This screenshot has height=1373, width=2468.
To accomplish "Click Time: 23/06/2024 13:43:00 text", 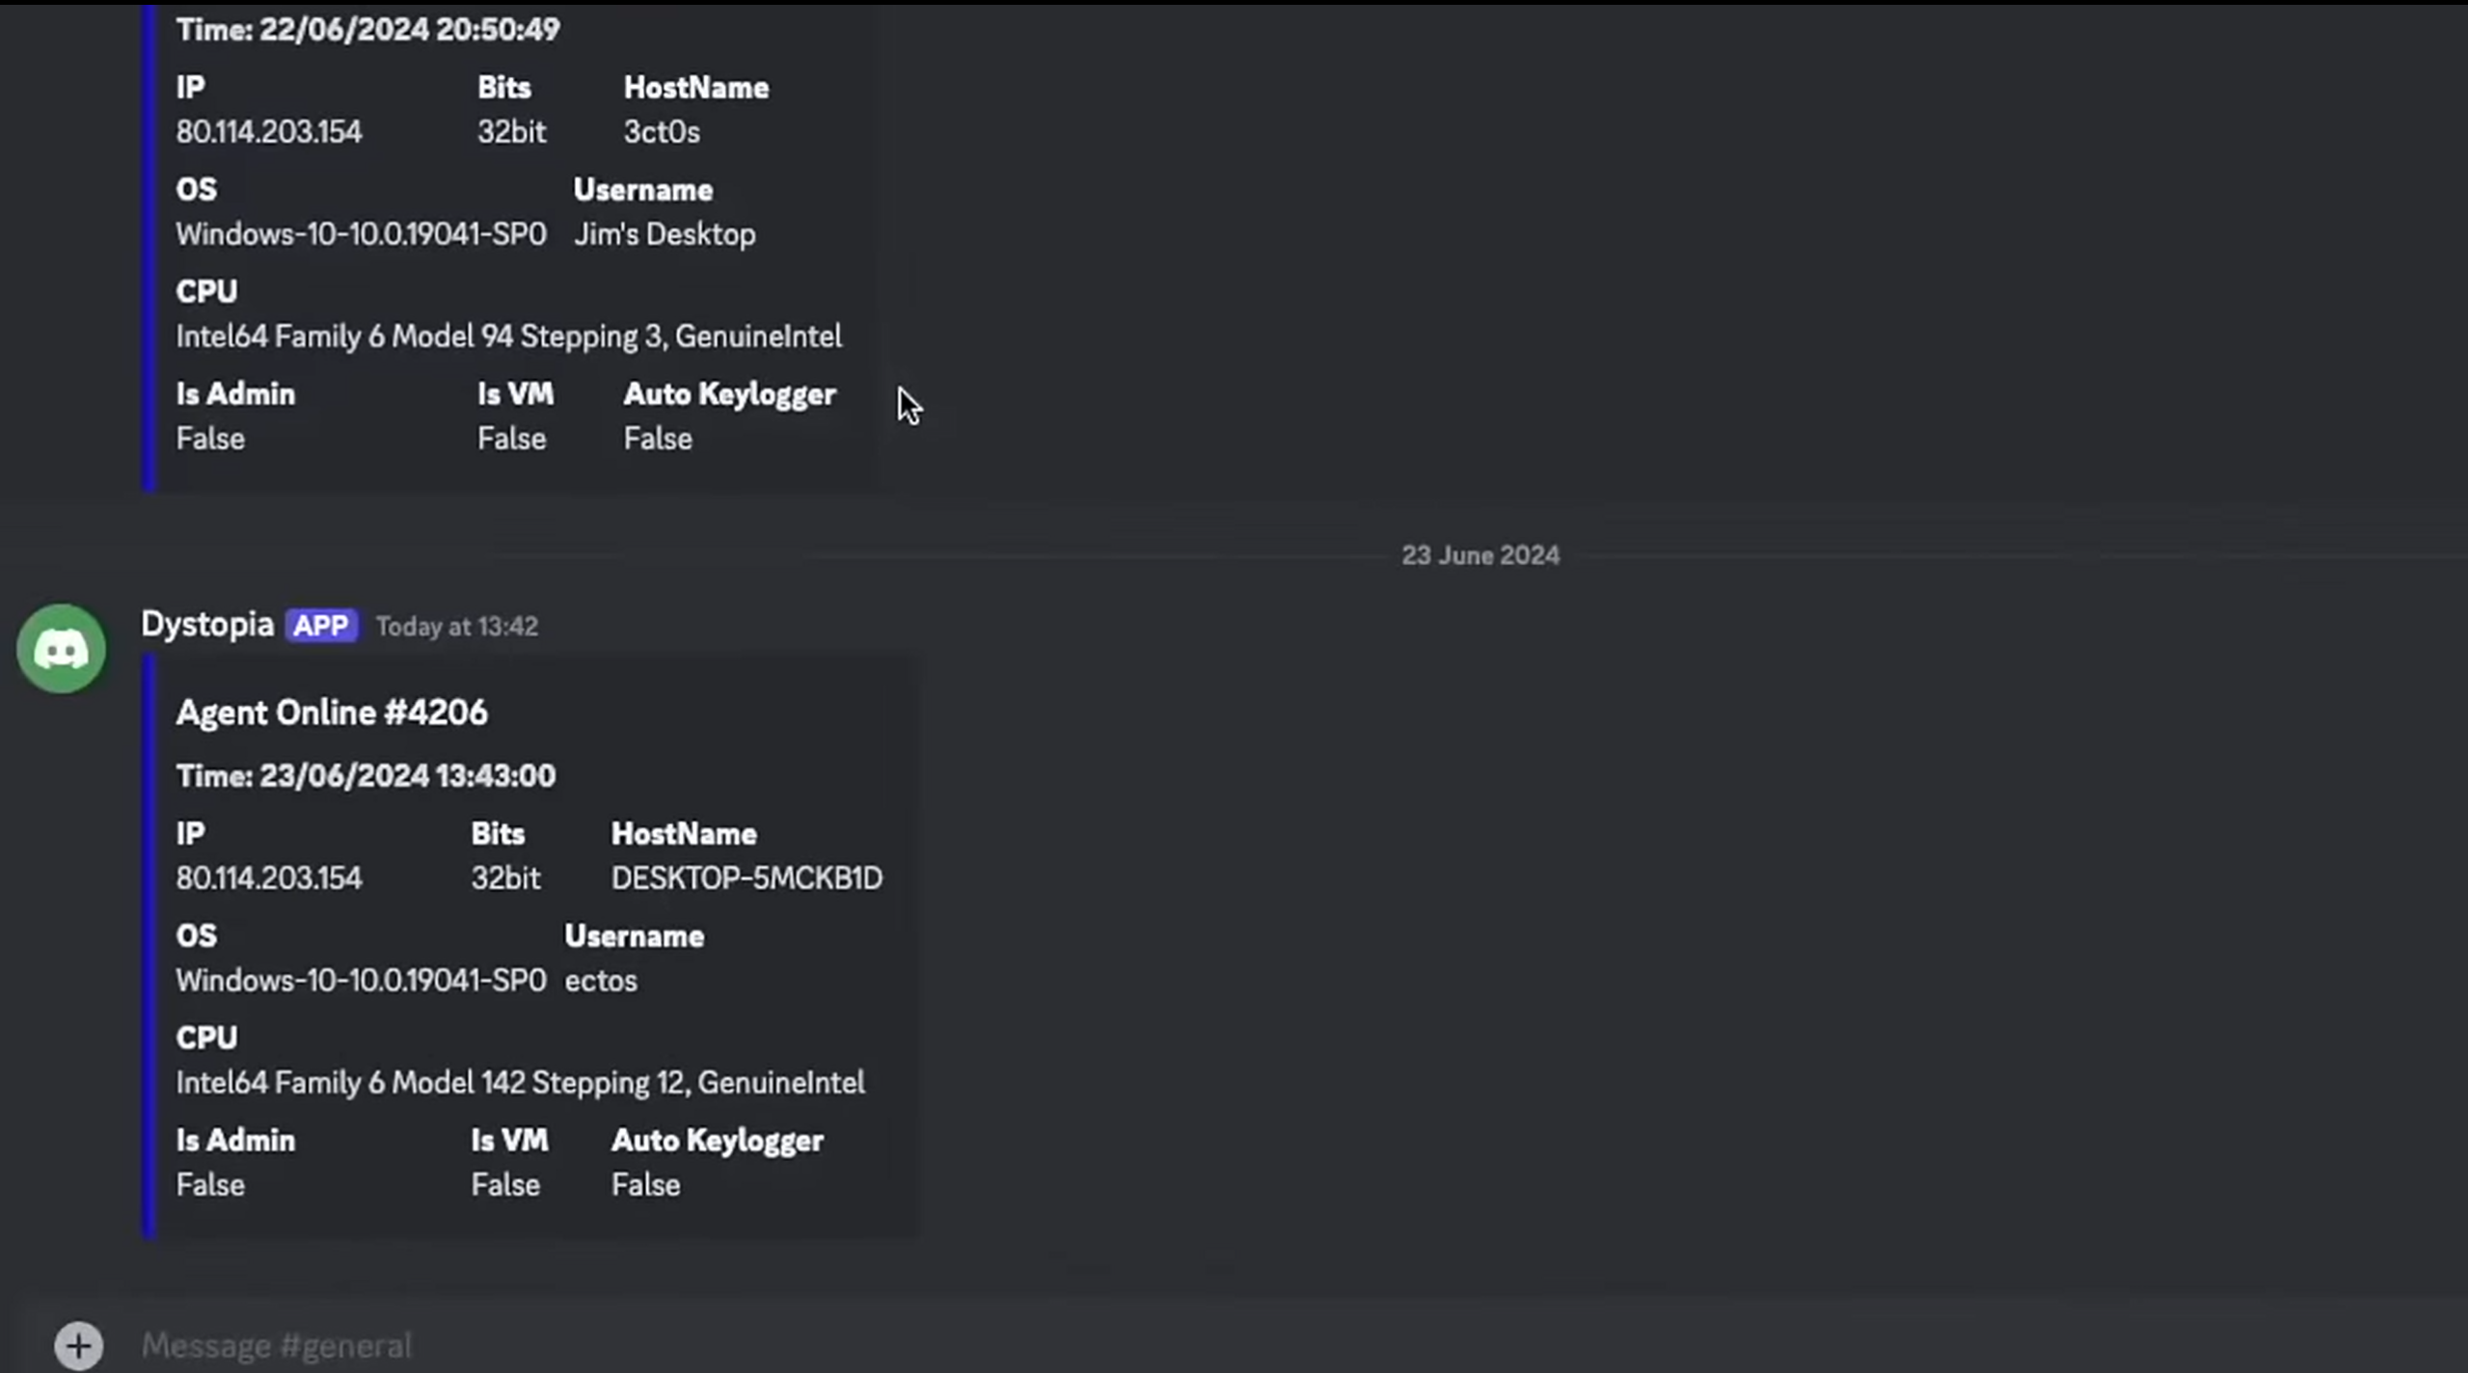I will coord(366,775).
